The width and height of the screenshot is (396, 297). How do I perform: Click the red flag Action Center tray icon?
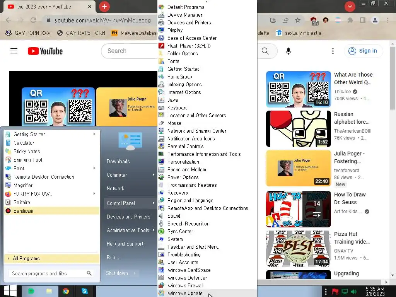(335, 292)
